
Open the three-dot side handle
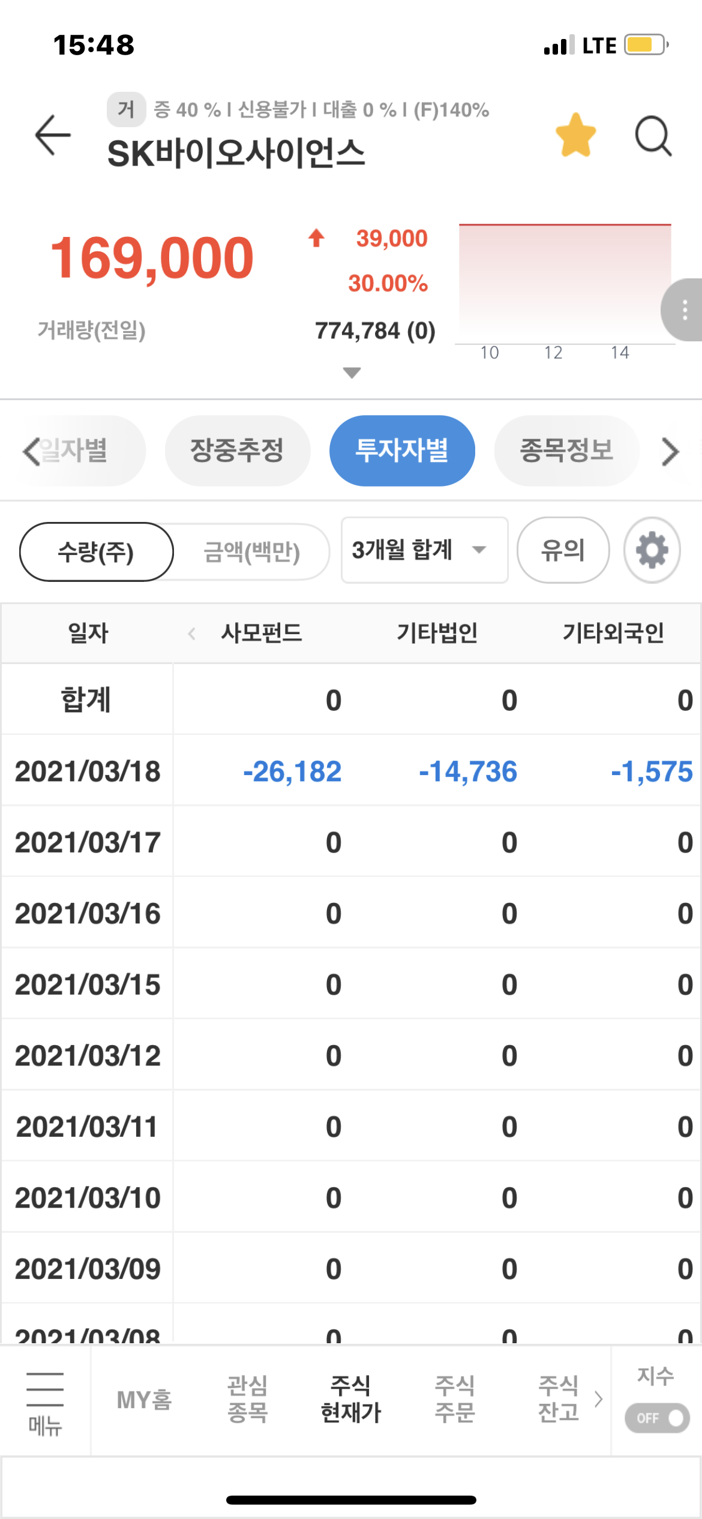click(x=683, y=310)
